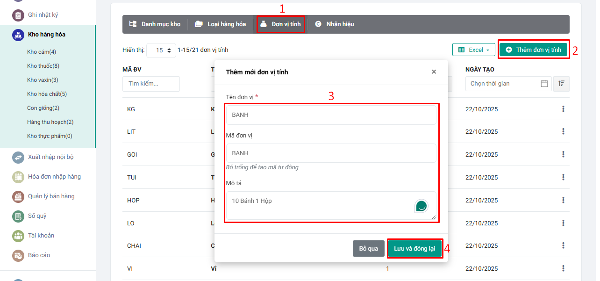The height and width of the screenshot is (281, 600).
Task: Select Kho thuốc(8) in sidebar
Action: pos(43,66)
